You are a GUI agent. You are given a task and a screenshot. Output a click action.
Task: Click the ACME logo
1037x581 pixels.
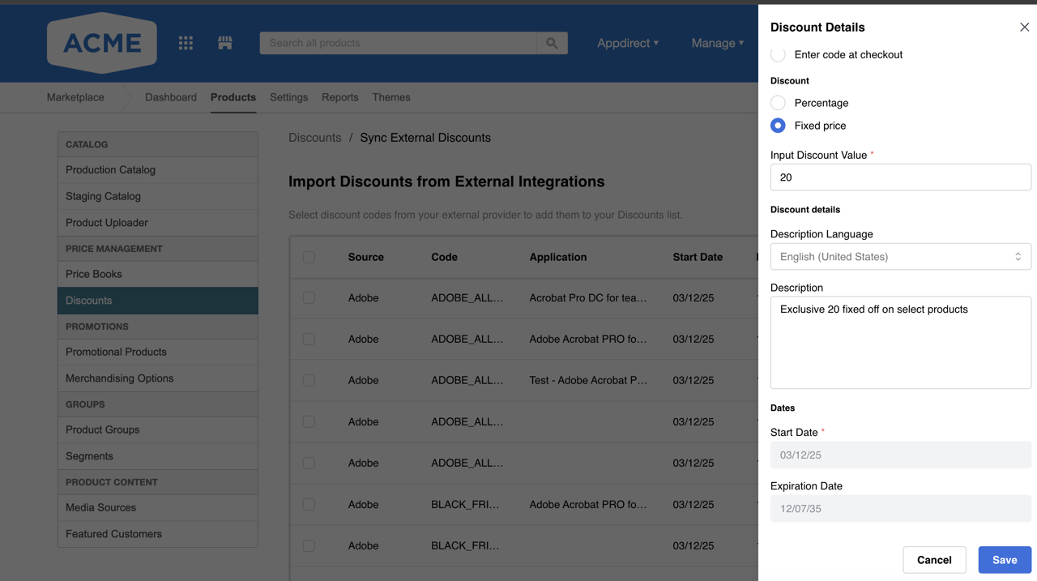tap(102, 43)
